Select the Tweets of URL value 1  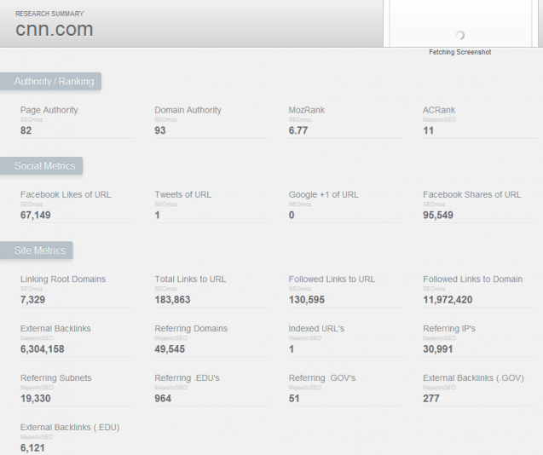(x=157, y=215)
